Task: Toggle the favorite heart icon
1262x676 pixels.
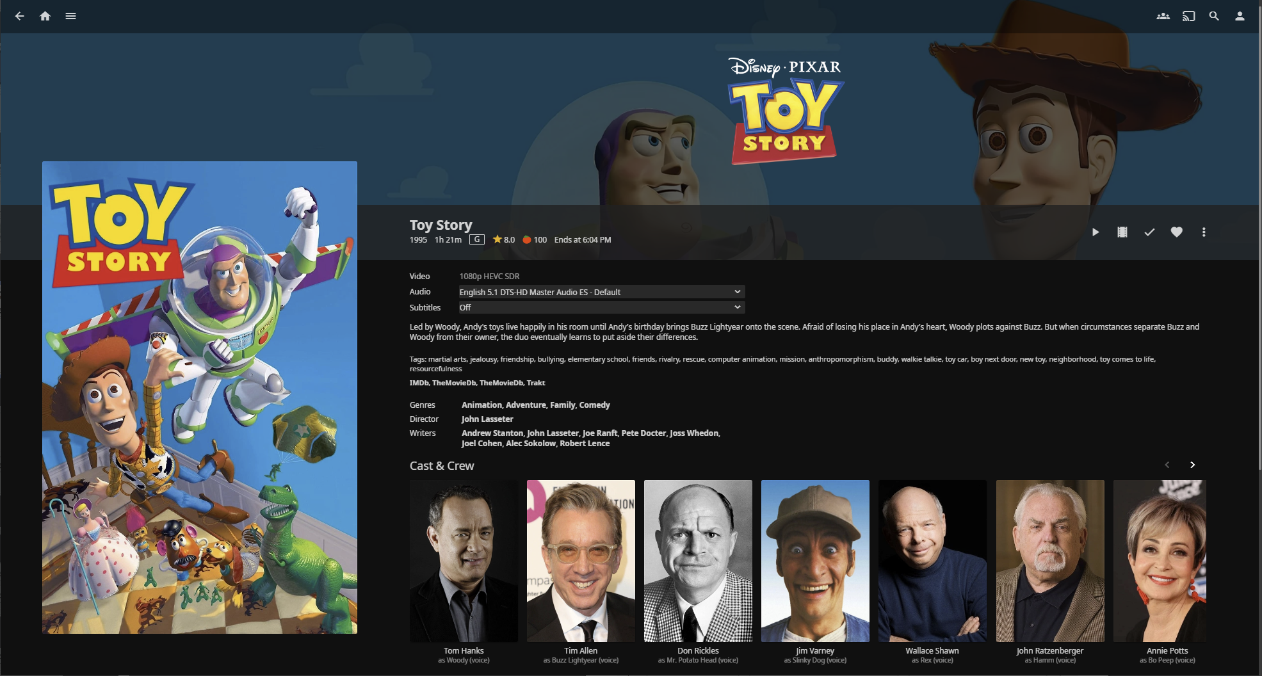Action: coord(1177,232)
